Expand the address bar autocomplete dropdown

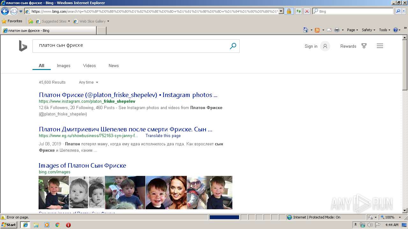281,11
